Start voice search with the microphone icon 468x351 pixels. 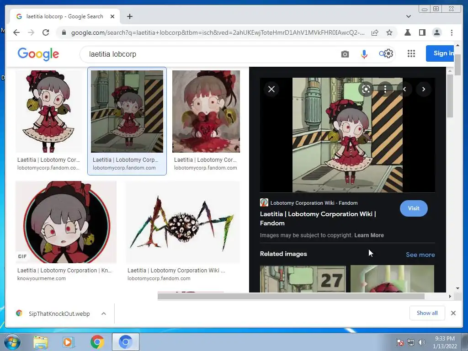pyautogui.click(x=364, y=54)
